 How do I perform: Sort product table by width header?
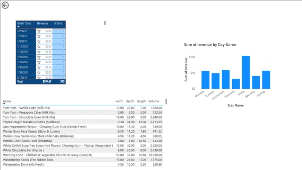[119, 101]
